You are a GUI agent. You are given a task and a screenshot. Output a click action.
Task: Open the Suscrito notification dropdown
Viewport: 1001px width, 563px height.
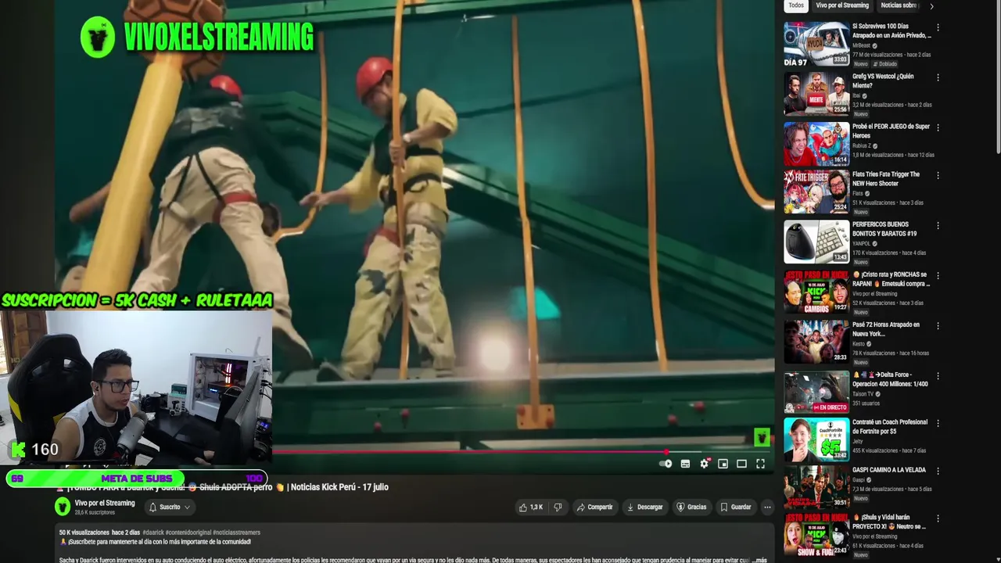[x=170, y=507]
